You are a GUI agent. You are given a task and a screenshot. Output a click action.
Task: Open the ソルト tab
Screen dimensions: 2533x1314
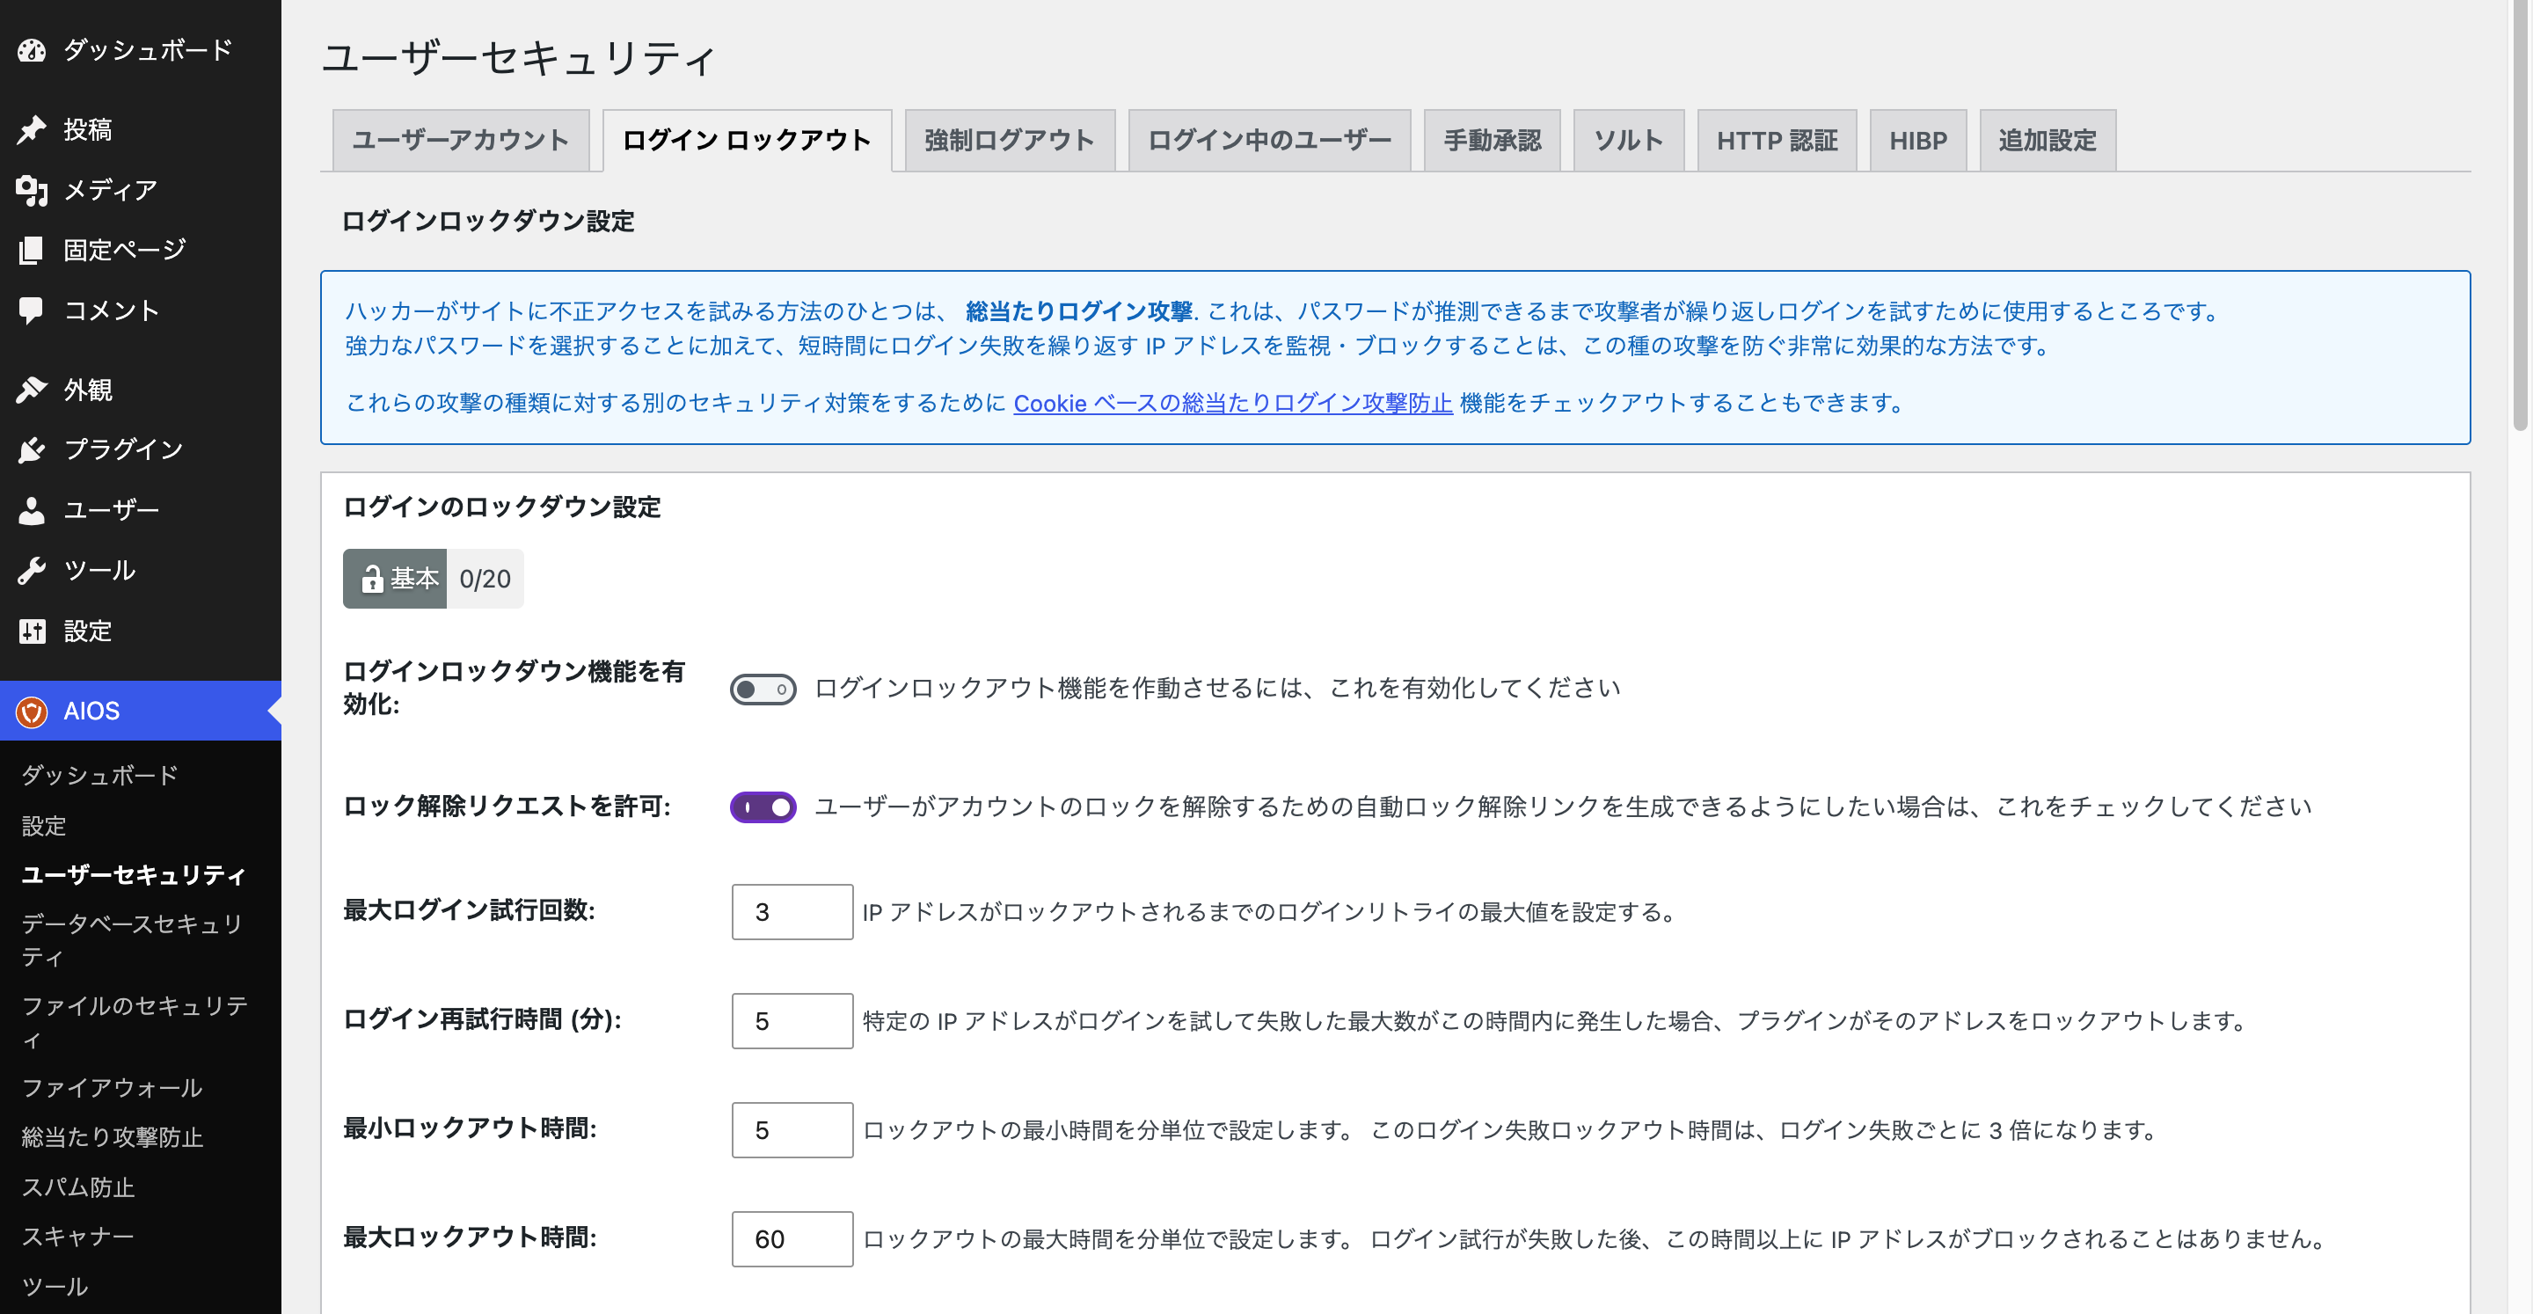click(1630, 141)
